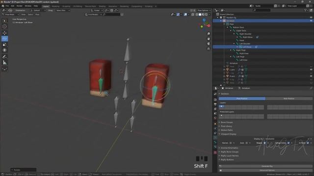Select solid viewport shading mode

tap(200, 15)
